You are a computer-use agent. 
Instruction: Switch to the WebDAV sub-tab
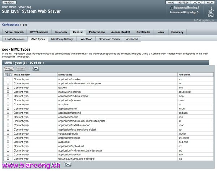(x=86, y=39)
